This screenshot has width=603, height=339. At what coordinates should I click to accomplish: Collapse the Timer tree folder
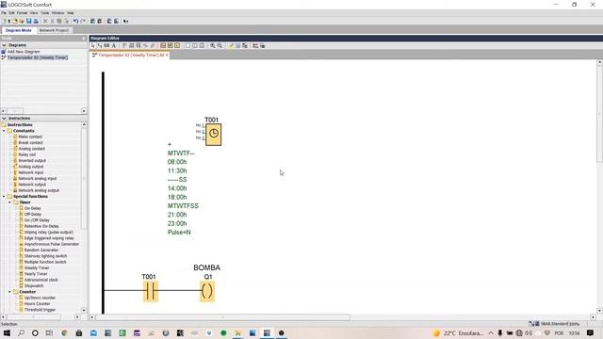click(x=9, y=202)
